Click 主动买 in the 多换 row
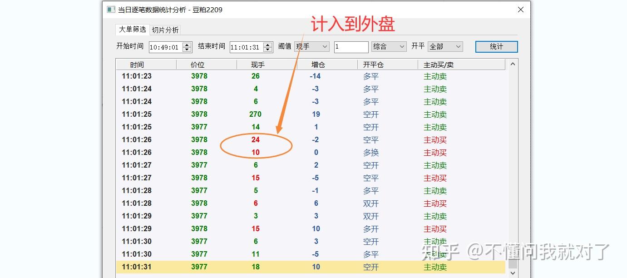 point(435,152)
